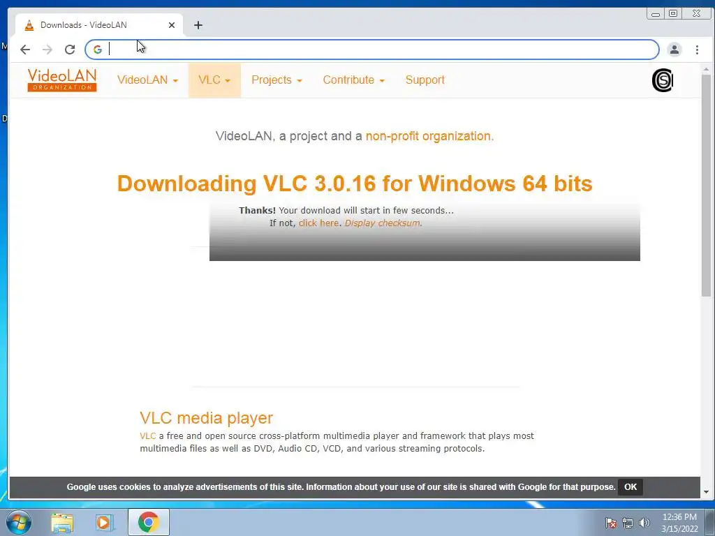The image size is (715, 536).
Task: Click the 'click here' download link
Action: [x=318, y=223]
